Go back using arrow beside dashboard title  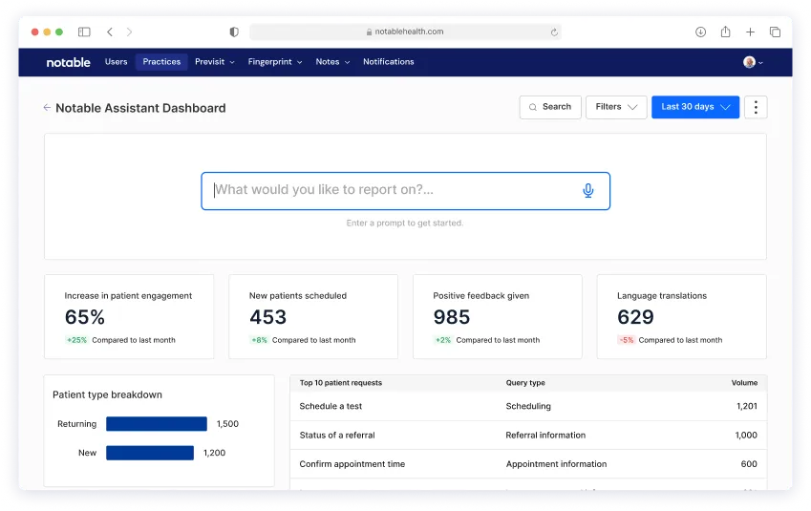pyautogui.click(x=47, y=108)
